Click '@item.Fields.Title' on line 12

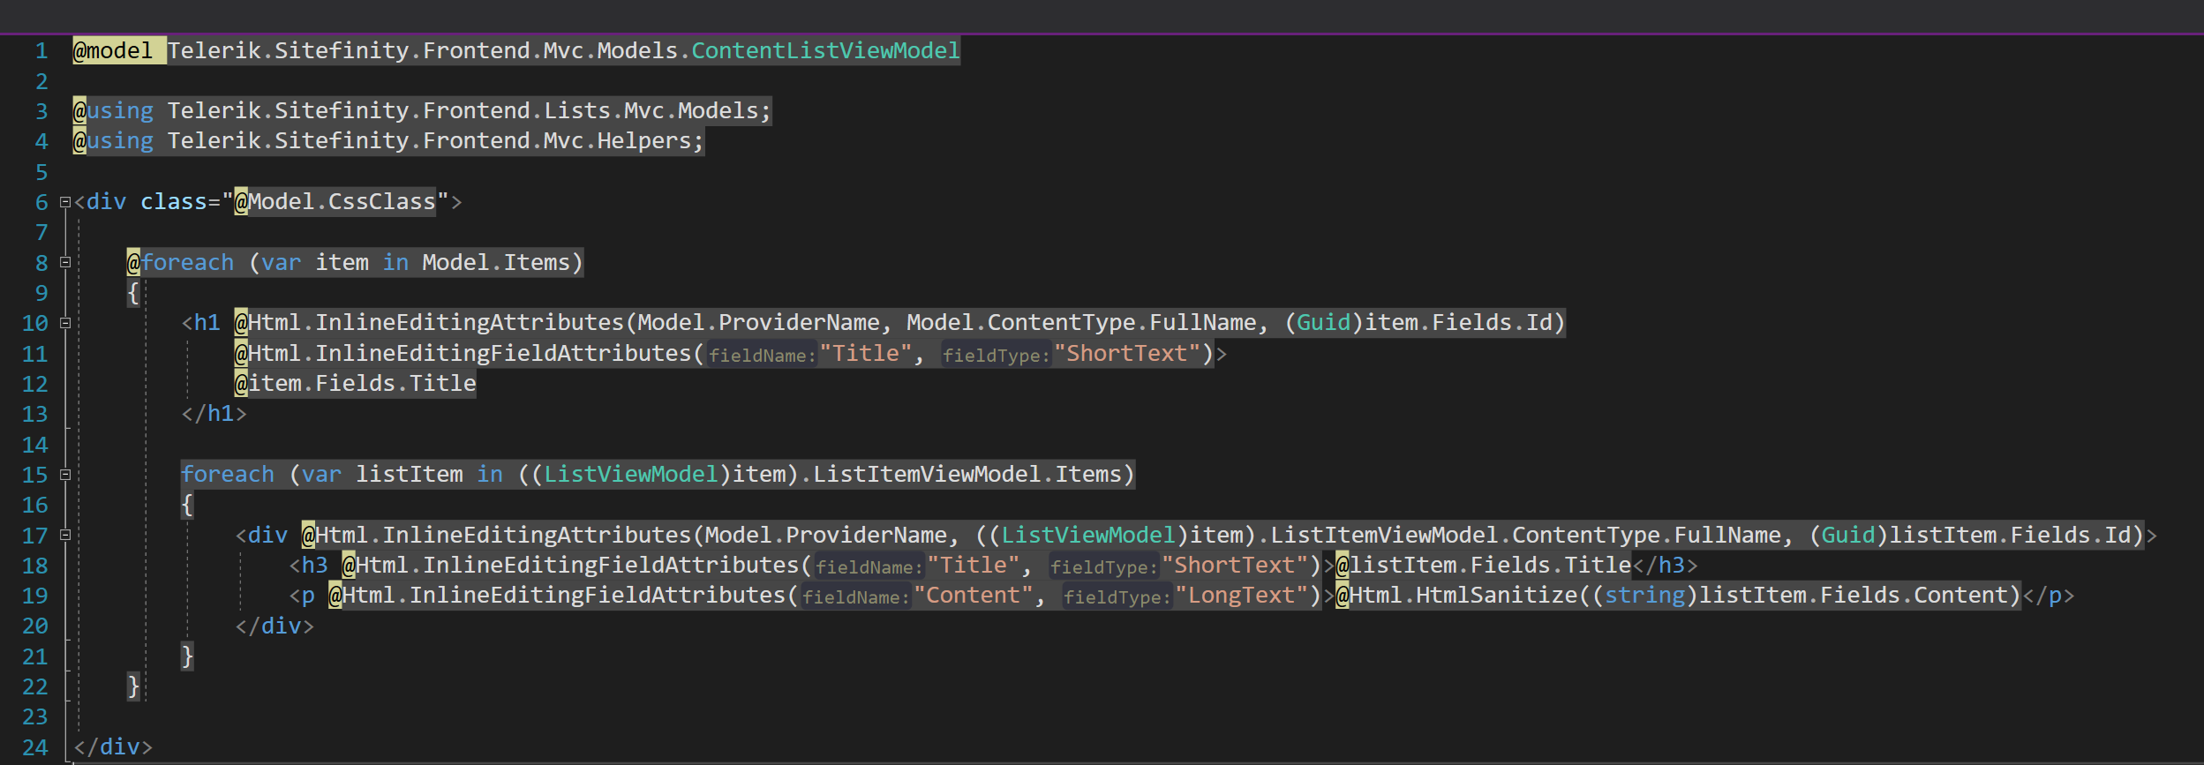tap(355, 384)
